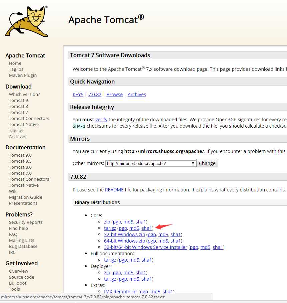Open Bug Database link

23,247
